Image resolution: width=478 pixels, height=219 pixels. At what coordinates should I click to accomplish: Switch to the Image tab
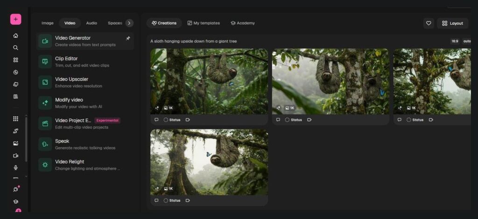coord(48,23)
